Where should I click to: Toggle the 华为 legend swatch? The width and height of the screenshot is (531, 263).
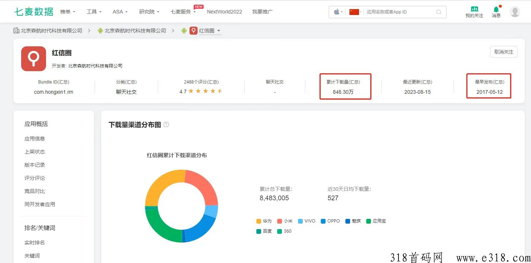tap(259, 221)
